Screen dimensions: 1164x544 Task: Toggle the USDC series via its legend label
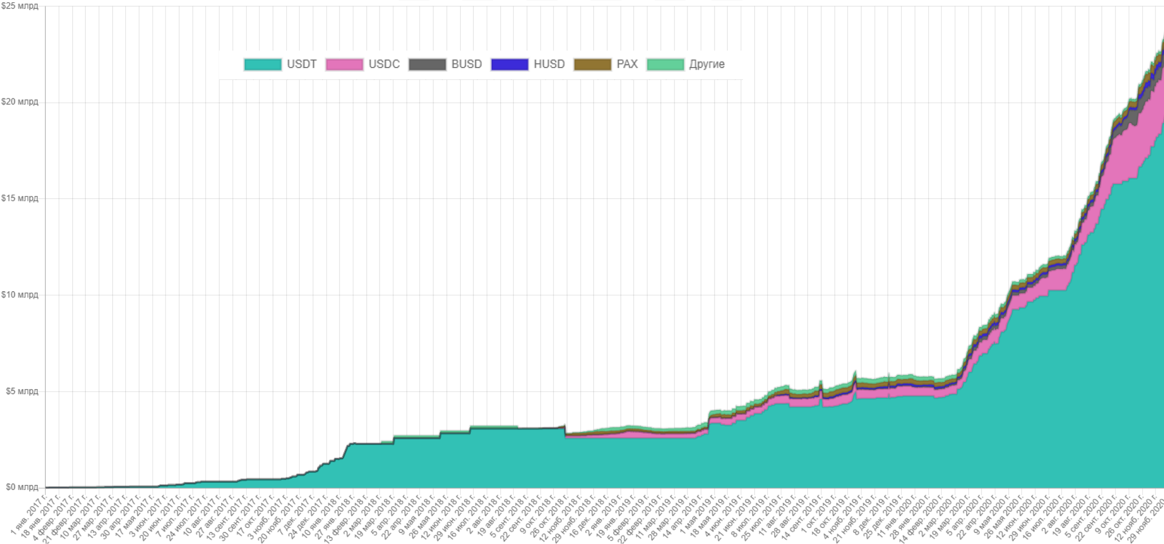384,64
